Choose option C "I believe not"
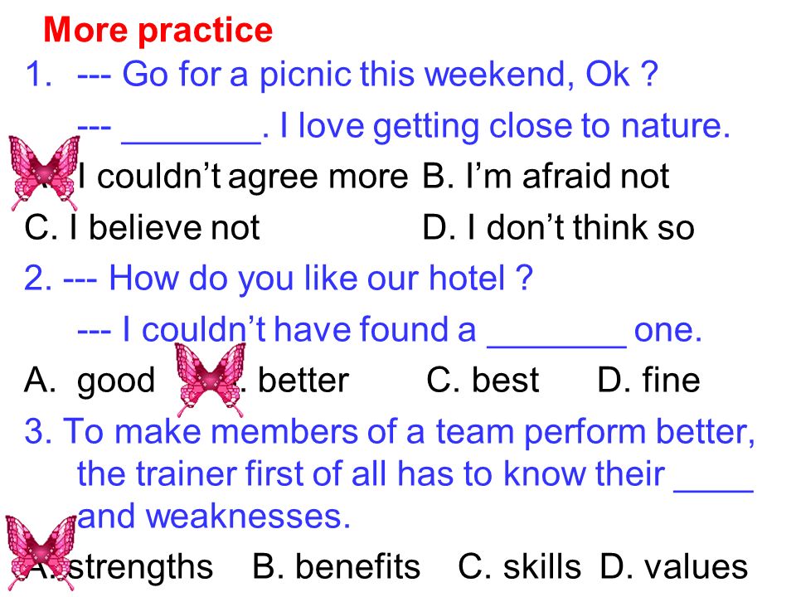Image resolution: width=796 pixels, height=597 pixels. 142,227
